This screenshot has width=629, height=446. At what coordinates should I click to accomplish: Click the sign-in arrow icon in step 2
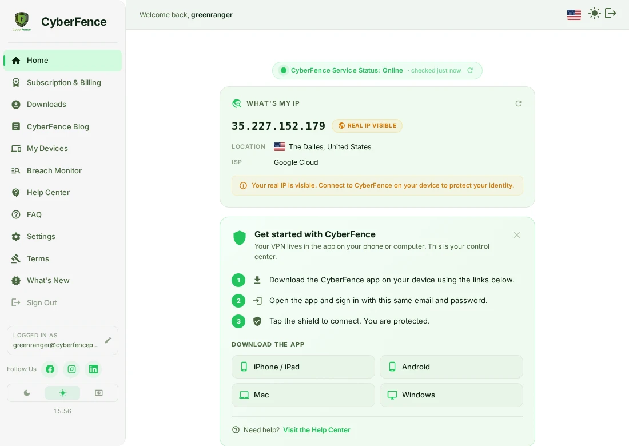pyautogui.click(x=257, y=300)
